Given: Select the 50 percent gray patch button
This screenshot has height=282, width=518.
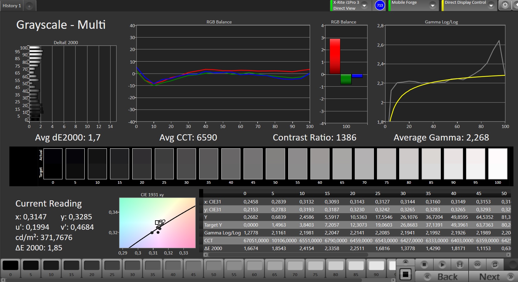Looking at the screenshot, I should coord(214,268).
